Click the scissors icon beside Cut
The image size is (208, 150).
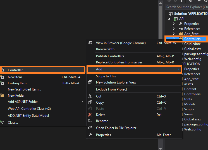90,96
